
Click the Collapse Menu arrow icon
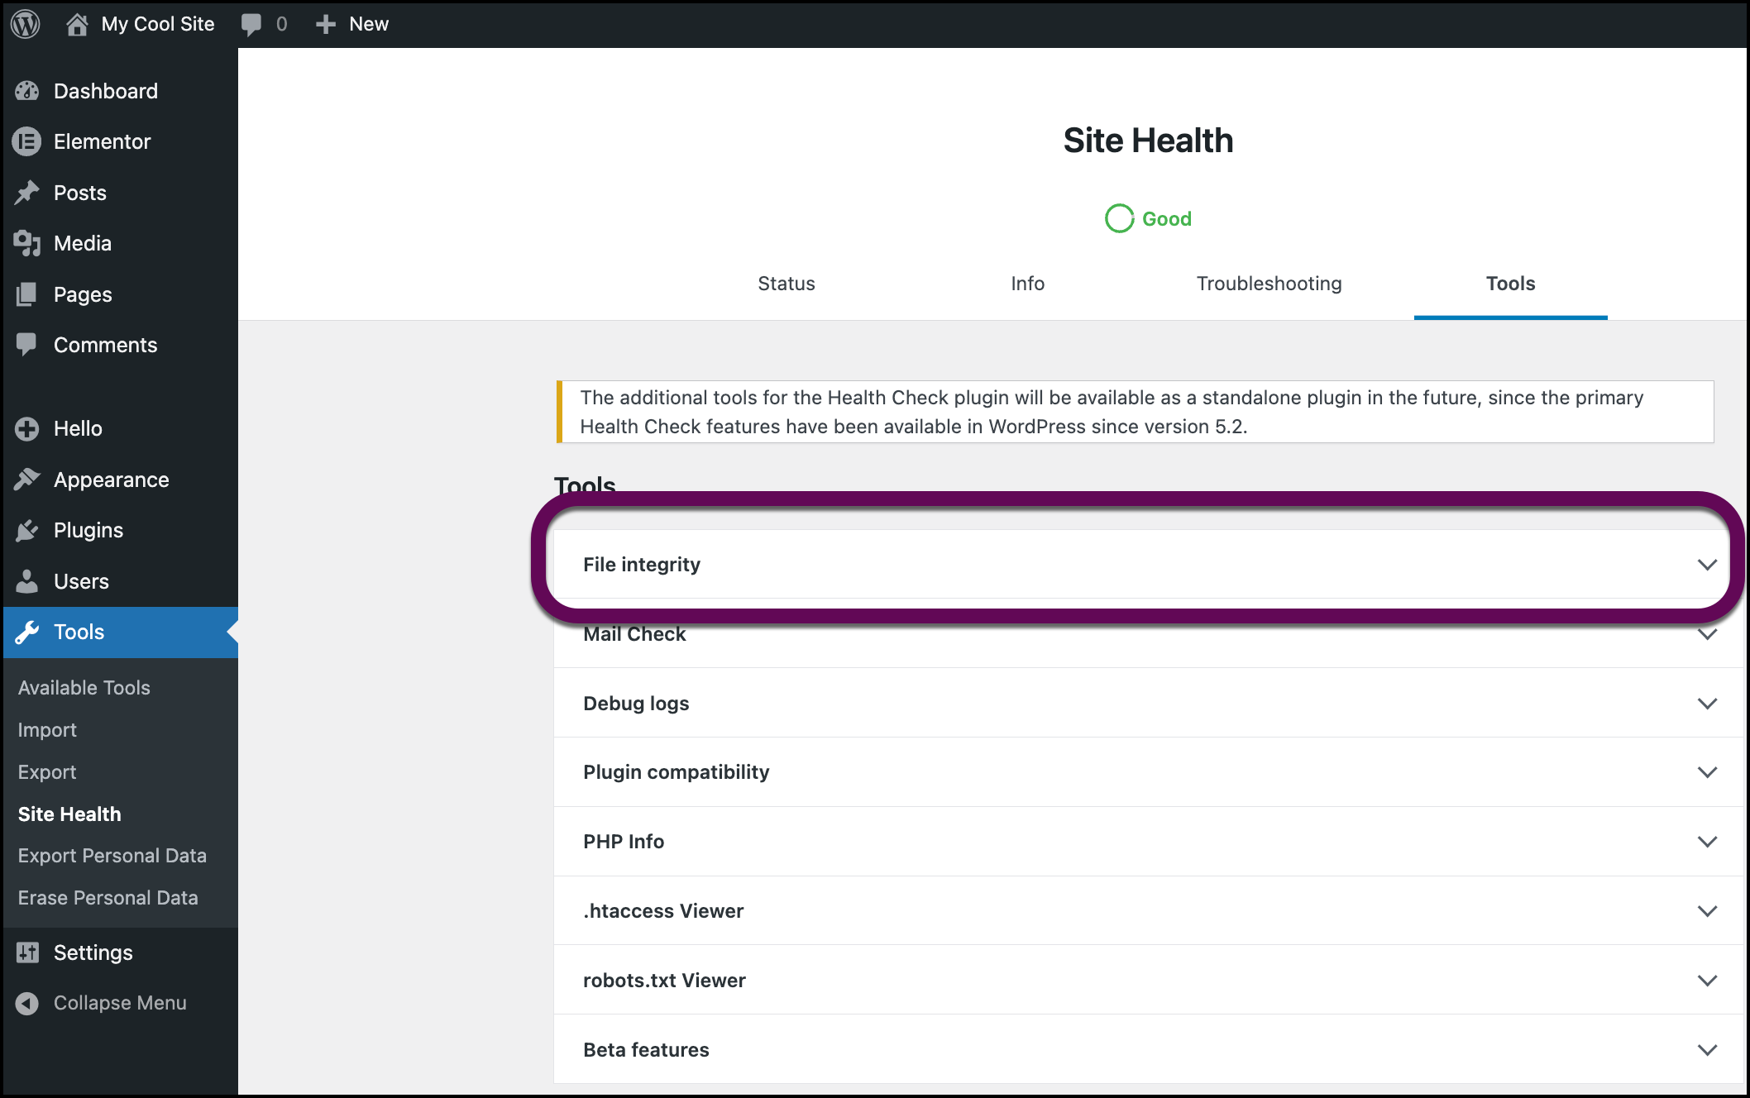point(27,1003)
